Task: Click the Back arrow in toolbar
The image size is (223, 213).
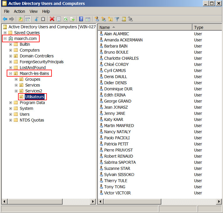Action: pyautogui.click(x=5, y=19)
